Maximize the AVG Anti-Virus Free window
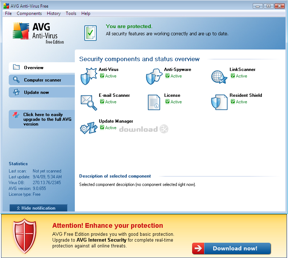The height and width of the screenshot is (258, 288). [268, 6]
